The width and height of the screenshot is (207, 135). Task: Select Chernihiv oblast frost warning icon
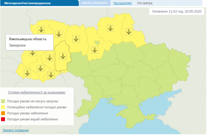tap(111, 28)
